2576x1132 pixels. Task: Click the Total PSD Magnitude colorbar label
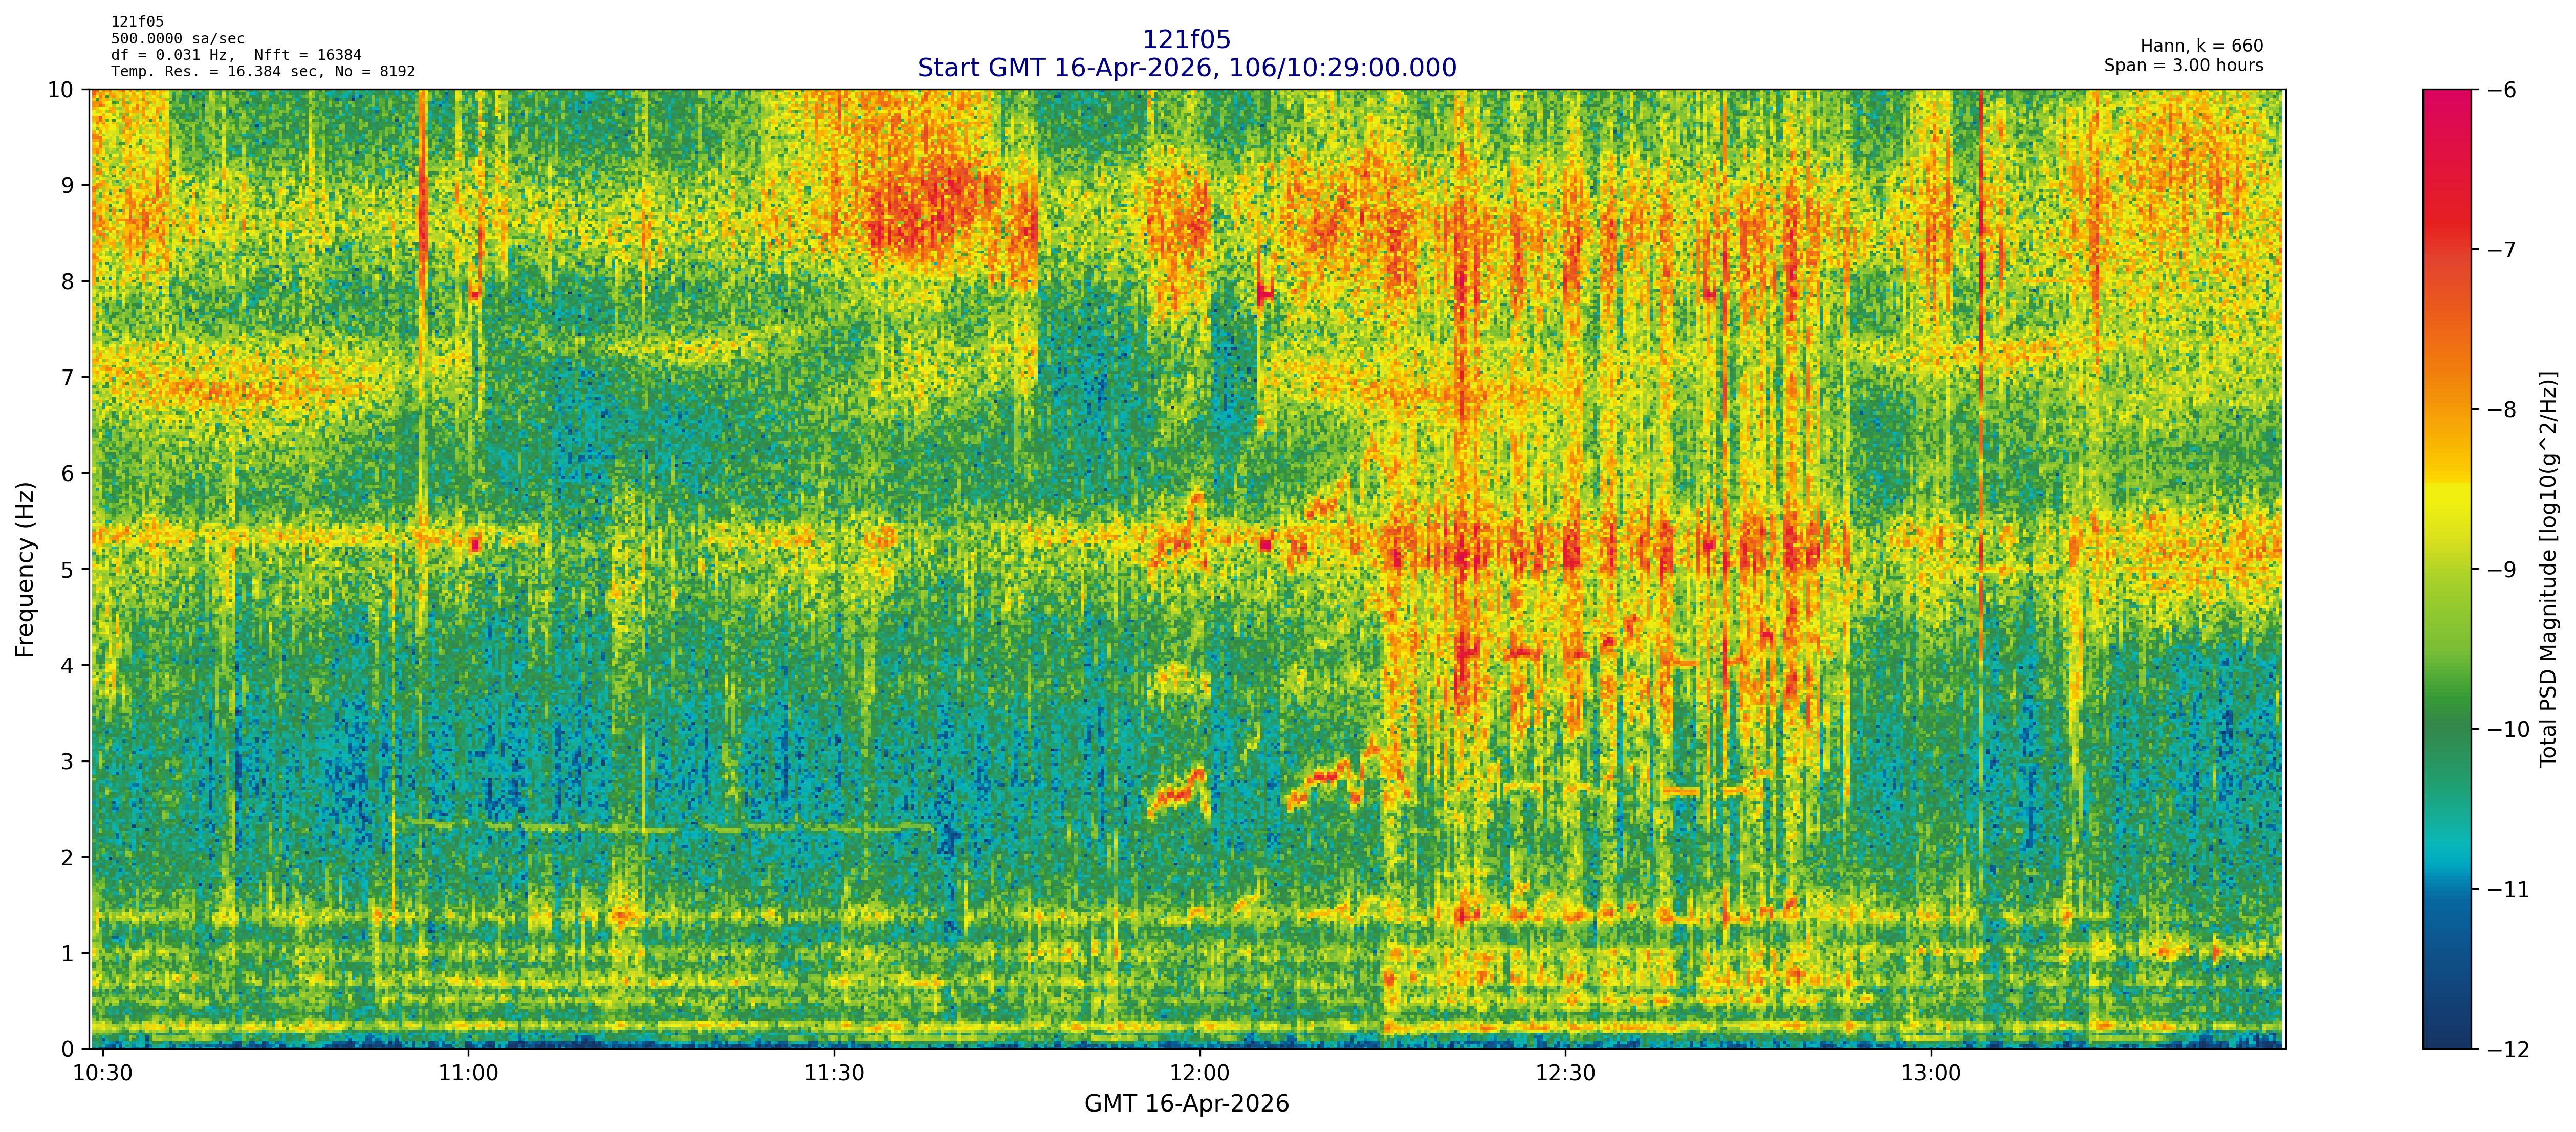(2548, 569)
